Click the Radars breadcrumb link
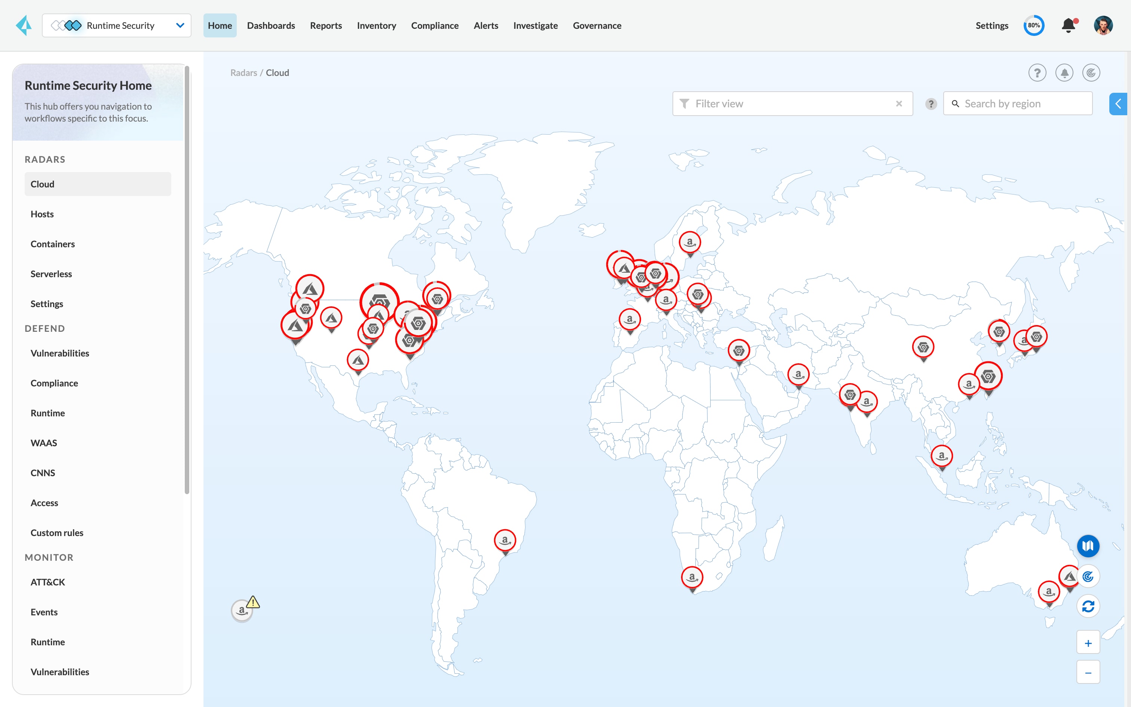 point(243,73)
